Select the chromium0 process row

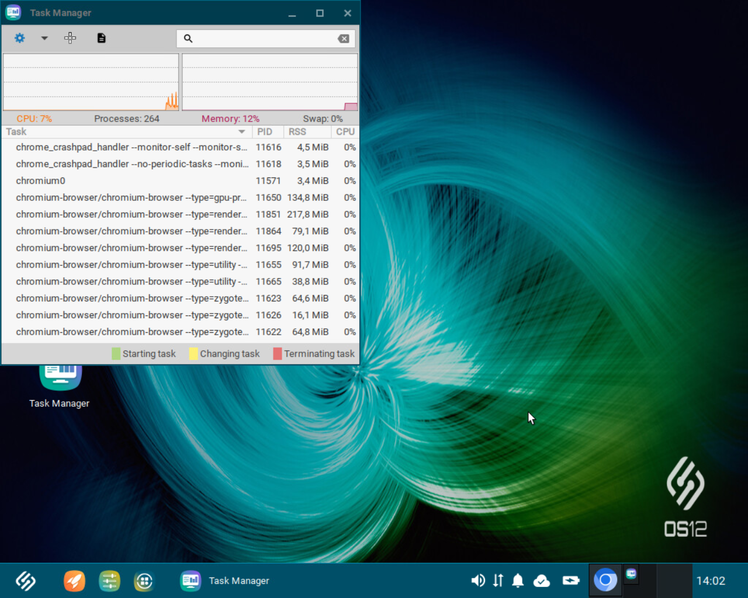pos(41,181)
